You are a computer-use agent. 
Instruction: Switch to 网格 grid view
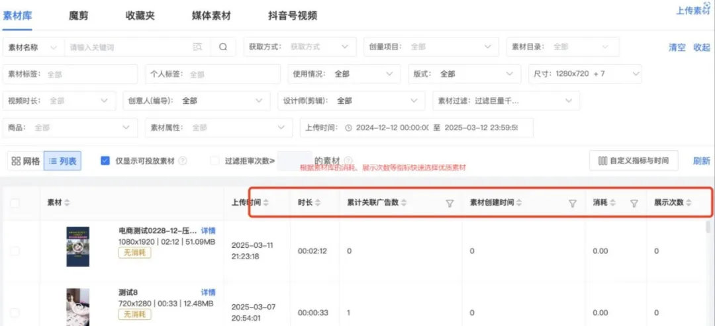click(x=26, y=161)
